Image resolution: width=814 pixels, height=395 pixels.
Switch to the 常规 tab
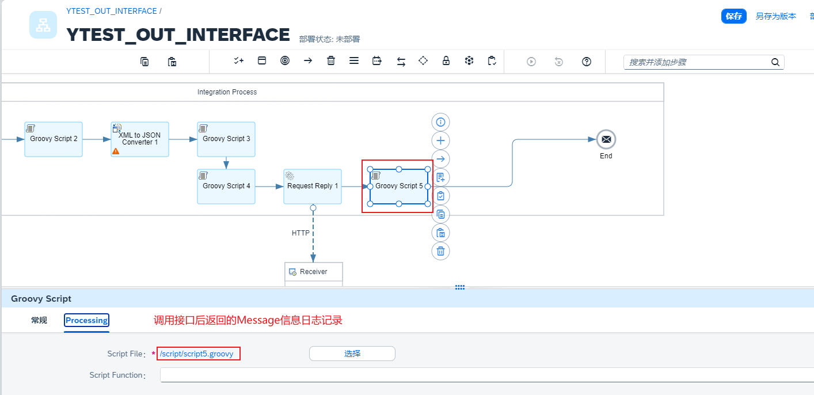point(39,321)
